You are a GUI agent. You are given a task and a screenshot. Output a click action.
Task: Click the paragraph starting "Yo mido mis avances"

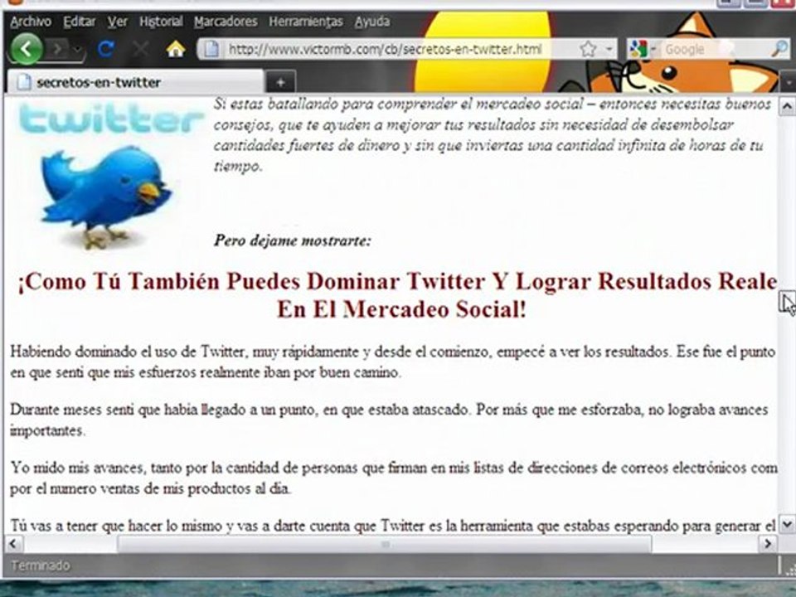tap(393, 478)
